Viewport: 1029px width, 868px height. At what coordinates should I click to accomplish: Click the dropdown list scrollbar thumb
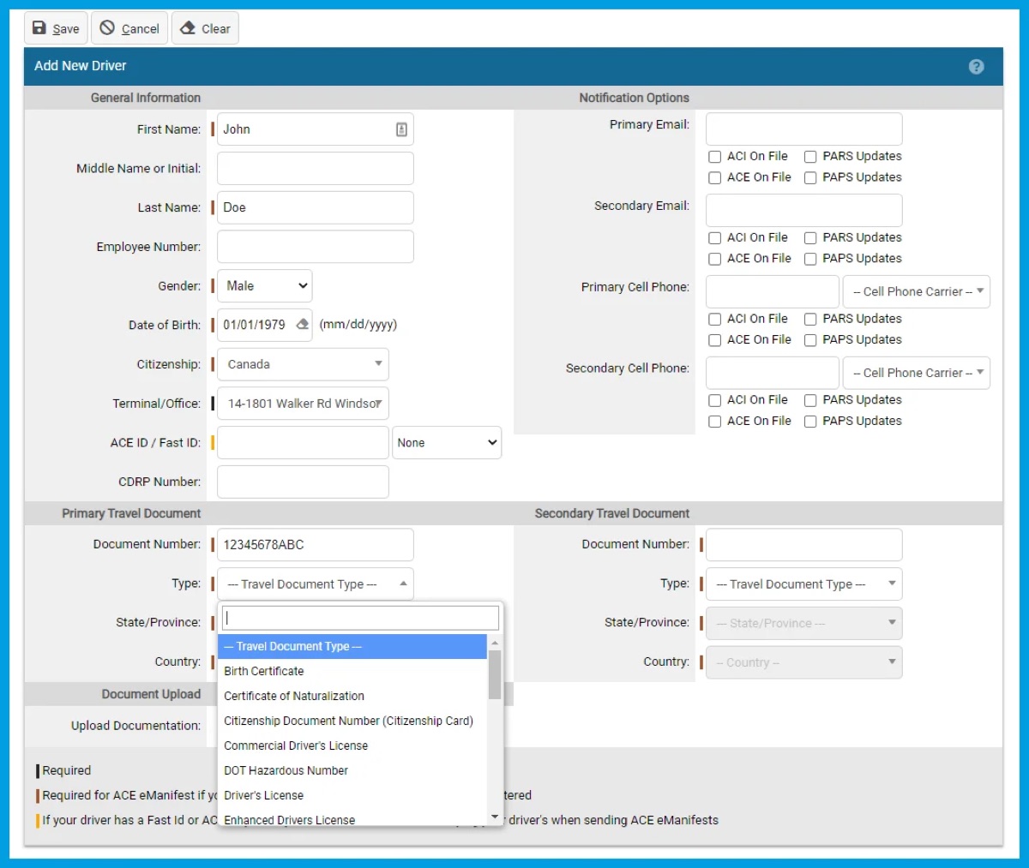pos(495,674)
